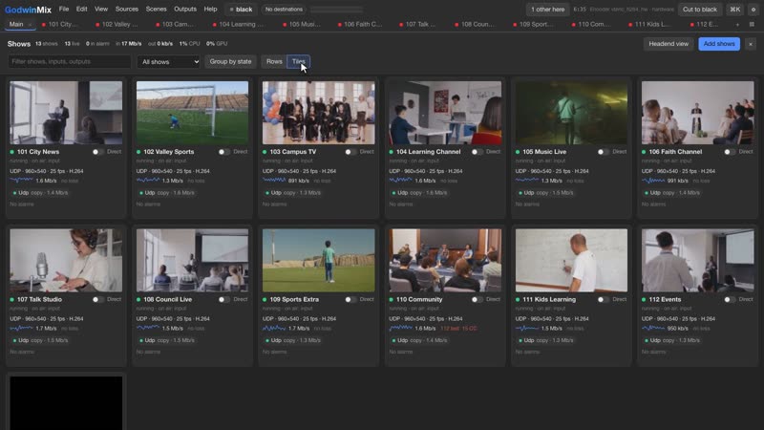Toggle Direct switch for 109 Sports Extra
This screenshot has width=764, height=430.
coord(350,299)
